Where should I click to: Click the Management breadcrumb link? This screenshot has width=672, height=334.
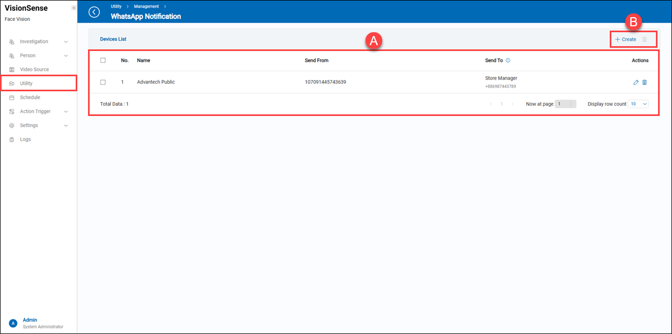146,6
